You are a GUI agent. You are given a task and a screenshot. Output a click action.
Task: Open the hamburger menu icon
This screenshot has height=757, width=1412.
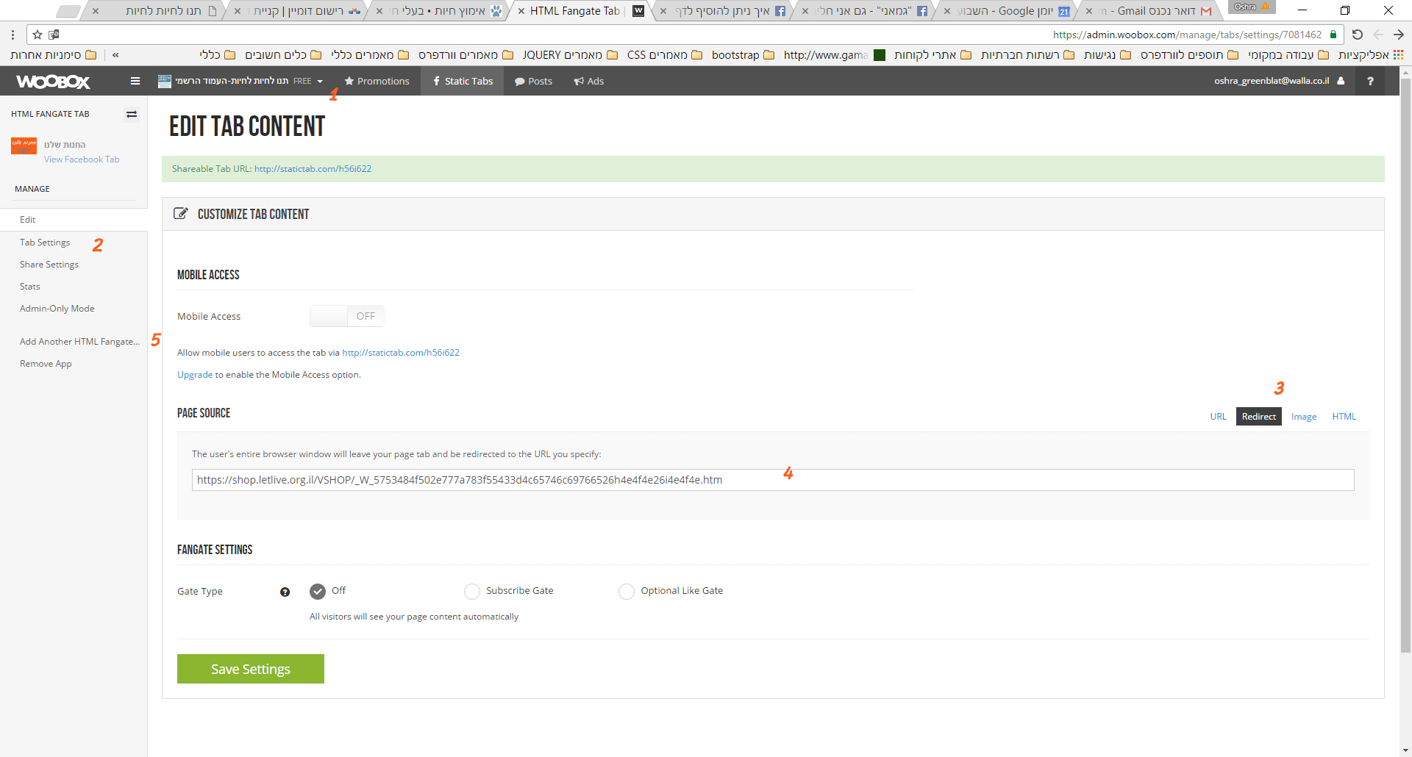135,81
